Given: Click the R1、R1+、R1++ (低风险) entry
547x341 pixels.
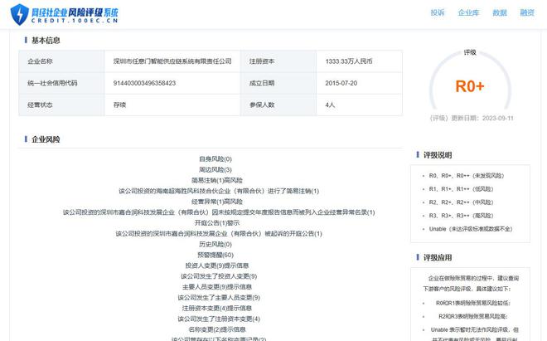Looking at the screenshot, I should tap(461, 189).
